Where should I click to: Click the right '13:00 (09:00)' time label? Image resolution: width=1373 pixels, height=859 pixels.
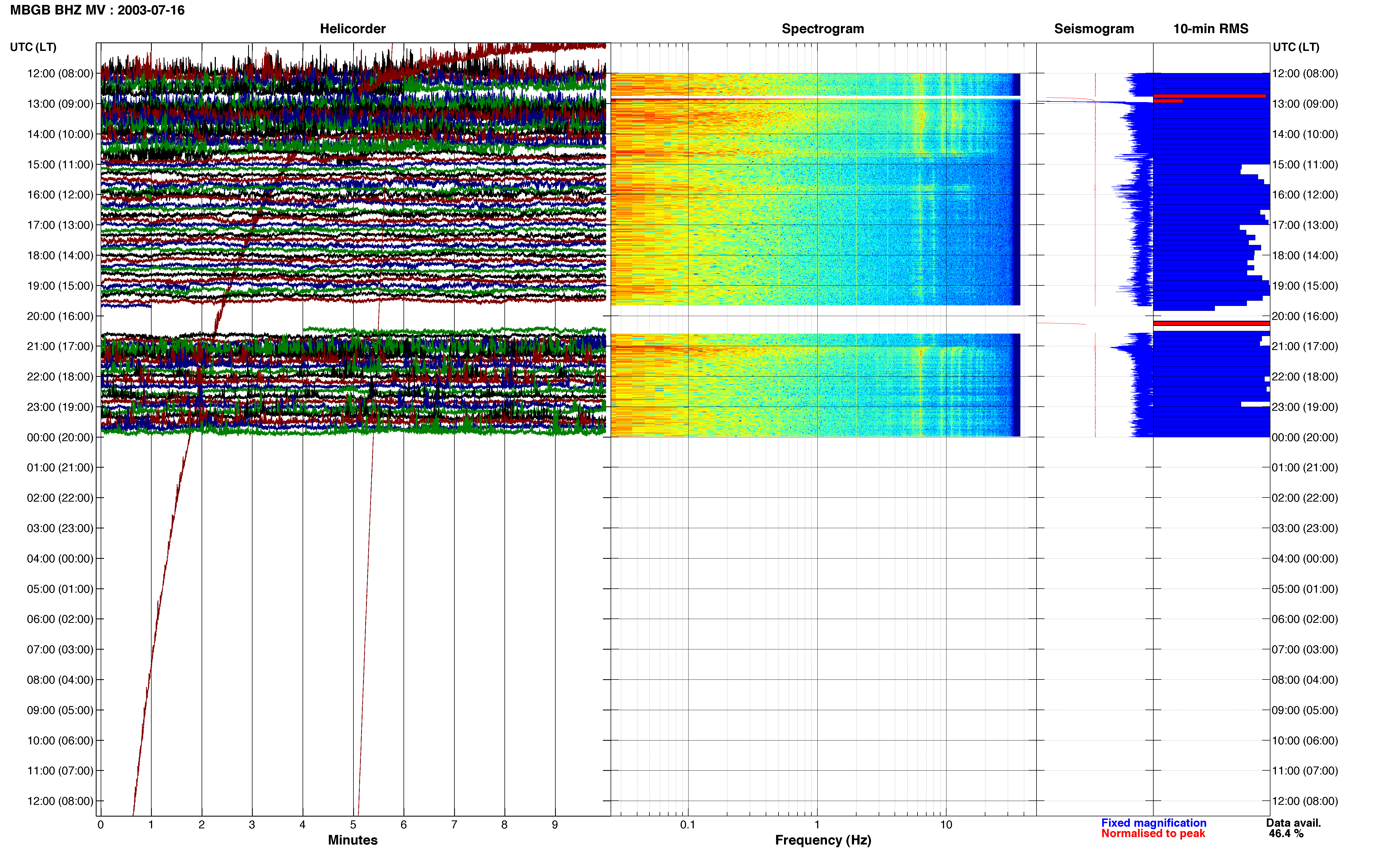point(1305,104)
